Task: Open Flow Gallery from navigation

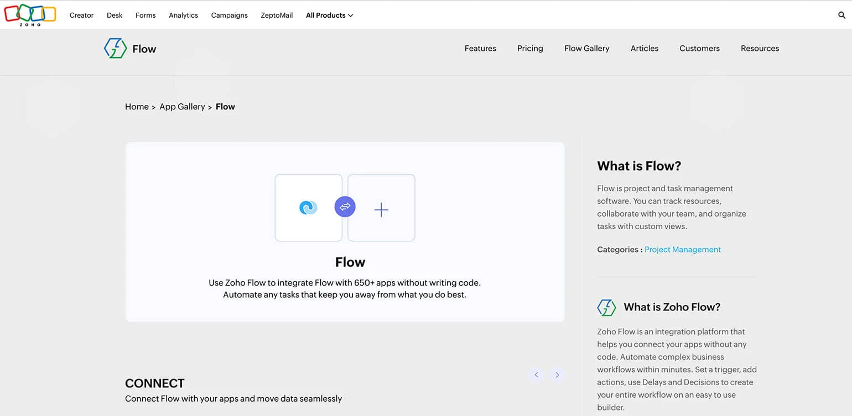Action: click(586, 49)
